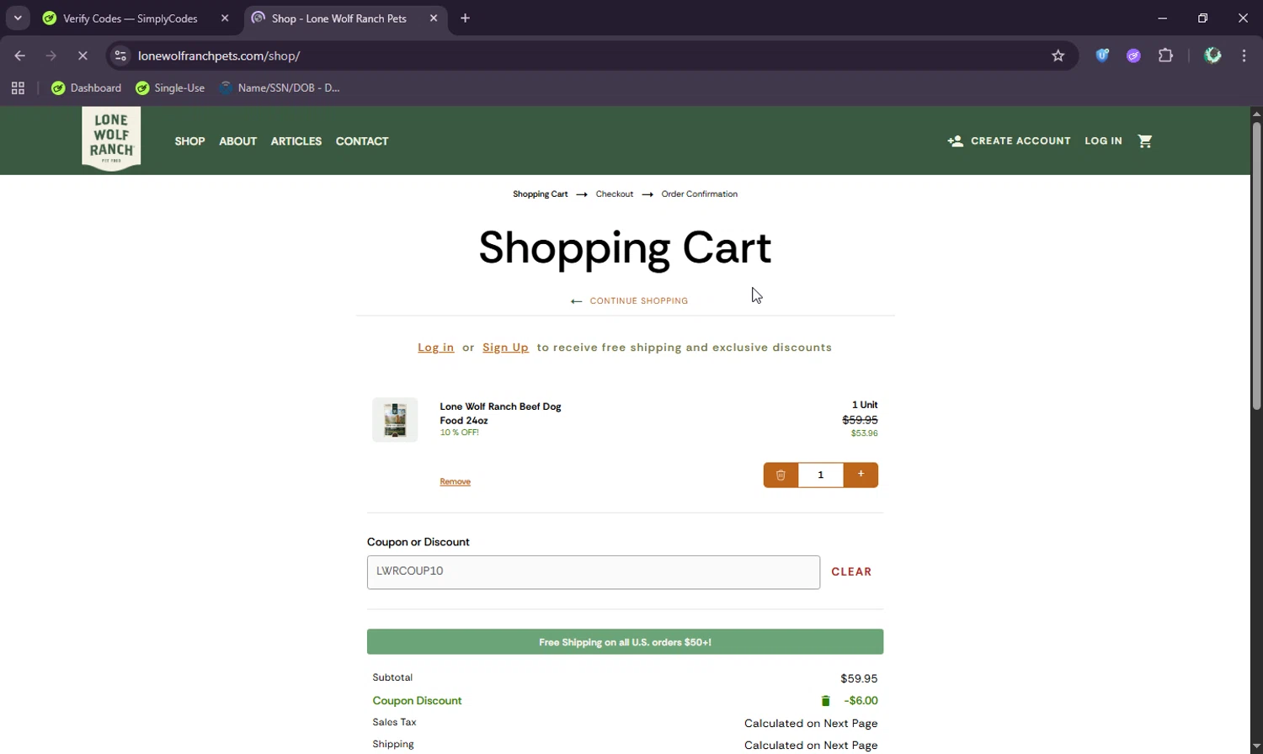Viewport: 1263px width, 754px height.
Task: Expand the tab search dropdown arrow
Action: coord(18,18)
